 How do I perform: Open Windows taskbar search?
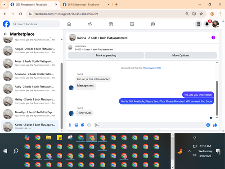click(16, 151)
